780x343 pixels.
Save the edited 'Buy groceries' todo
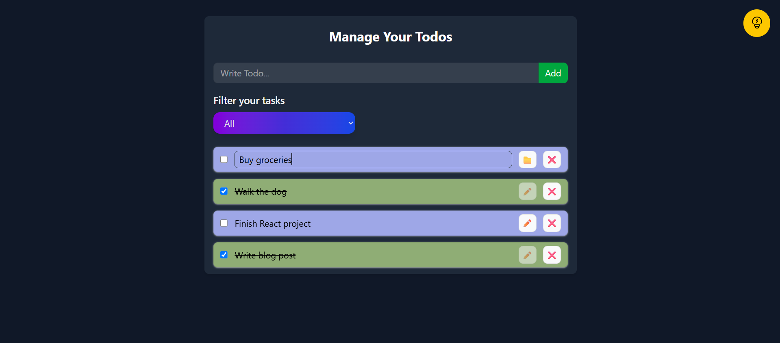527,159
